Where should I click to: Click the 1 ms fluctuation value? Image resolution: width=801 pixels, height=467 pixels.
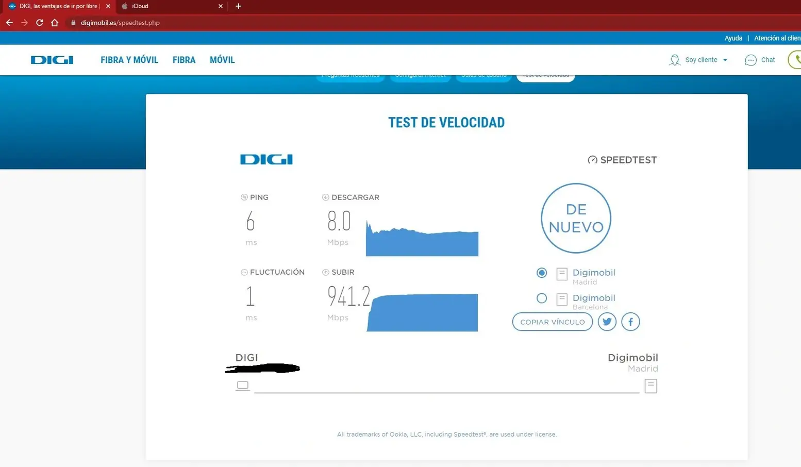tap(250, 296)
